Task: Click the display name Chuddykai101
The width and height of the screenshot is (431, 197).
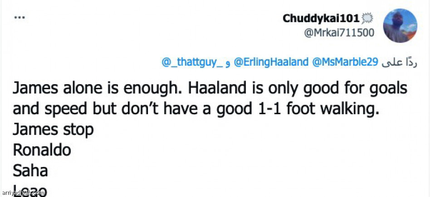Action: tap(321, 19)
